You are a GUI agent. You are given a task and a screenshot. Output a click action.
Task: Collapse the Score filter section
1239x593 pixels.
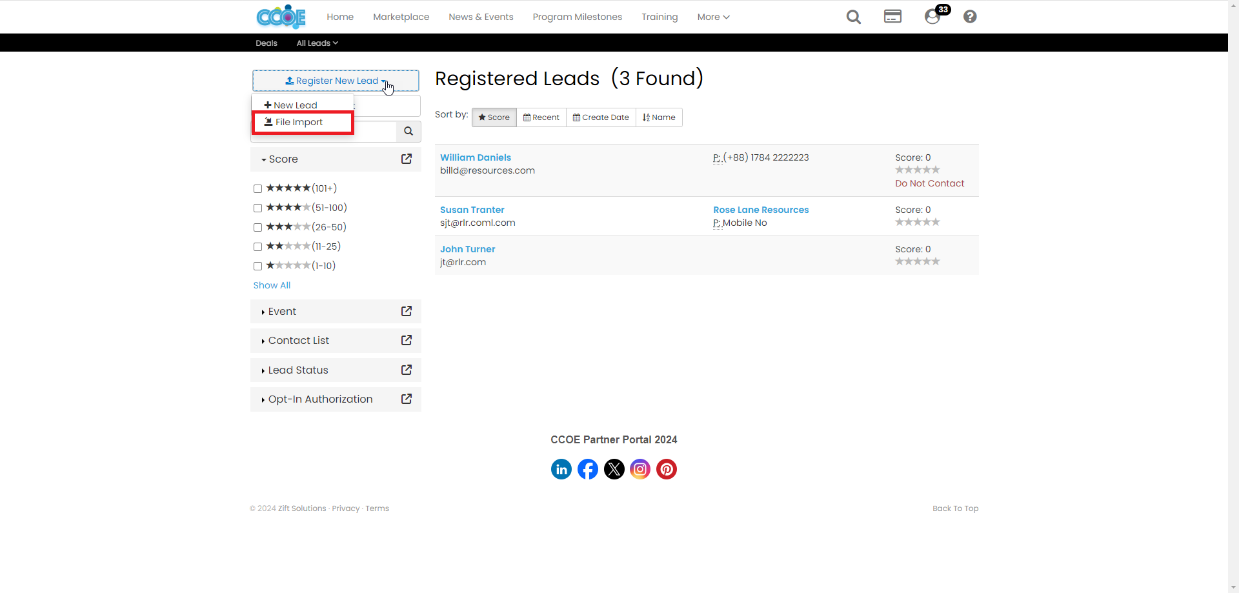279,159
